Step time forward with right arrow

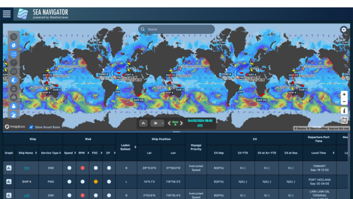point(181,123)
